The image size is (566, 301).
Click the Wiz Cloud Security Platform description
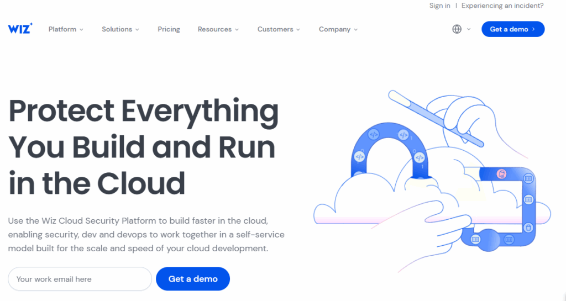[146, 234]
